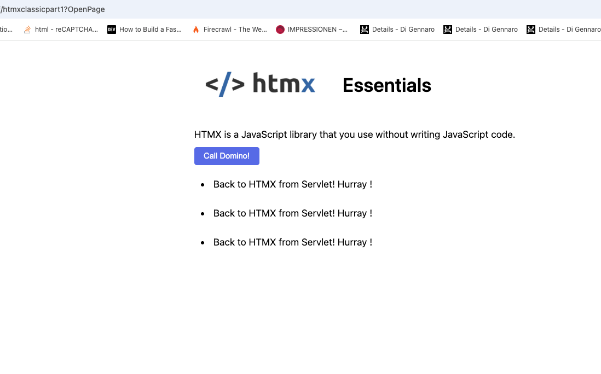Image resolution: width=601 pixels, height=374 pixels.
Task: Open the html - reCAPTCHA bookmark
Action: [61, 30]
